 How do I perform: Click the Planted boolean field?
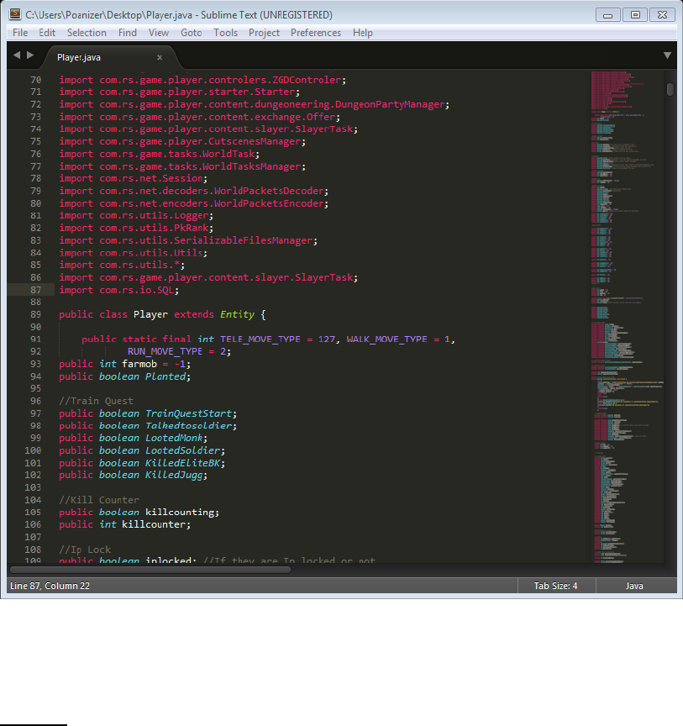tap(165, 376)
